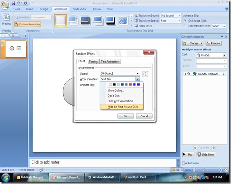Click the Apply To All icon

coord(136,26)
